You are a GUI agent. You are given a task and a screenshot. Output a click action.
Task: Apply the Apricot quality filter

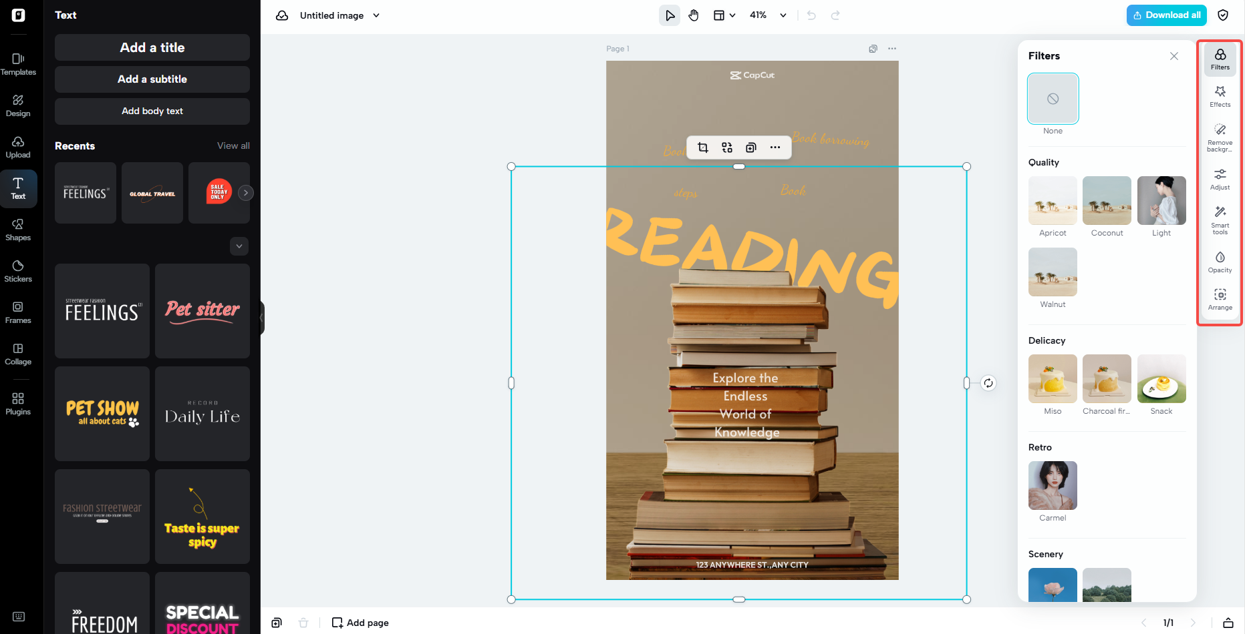click(1053, 200)
